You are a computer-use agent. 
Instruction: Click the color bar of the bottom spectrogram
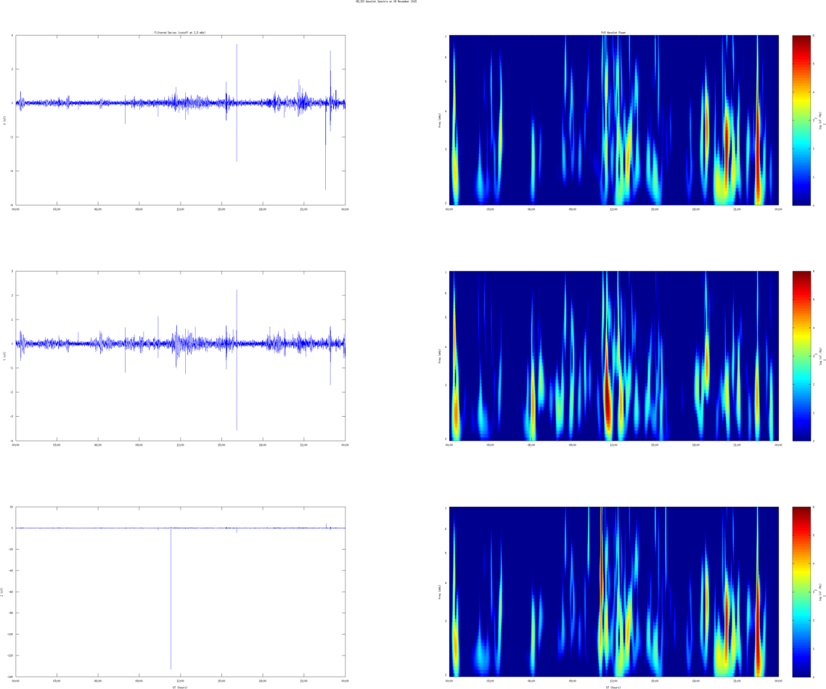(x=801, y=592)
